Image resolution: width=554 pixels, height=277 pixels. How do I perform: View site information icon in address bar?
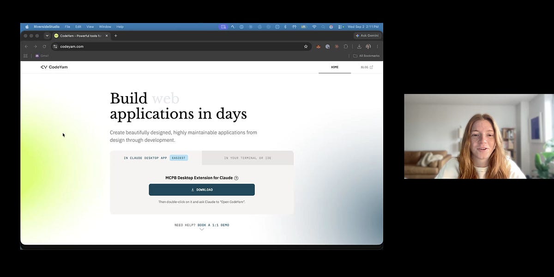click(x=55, y=46)
